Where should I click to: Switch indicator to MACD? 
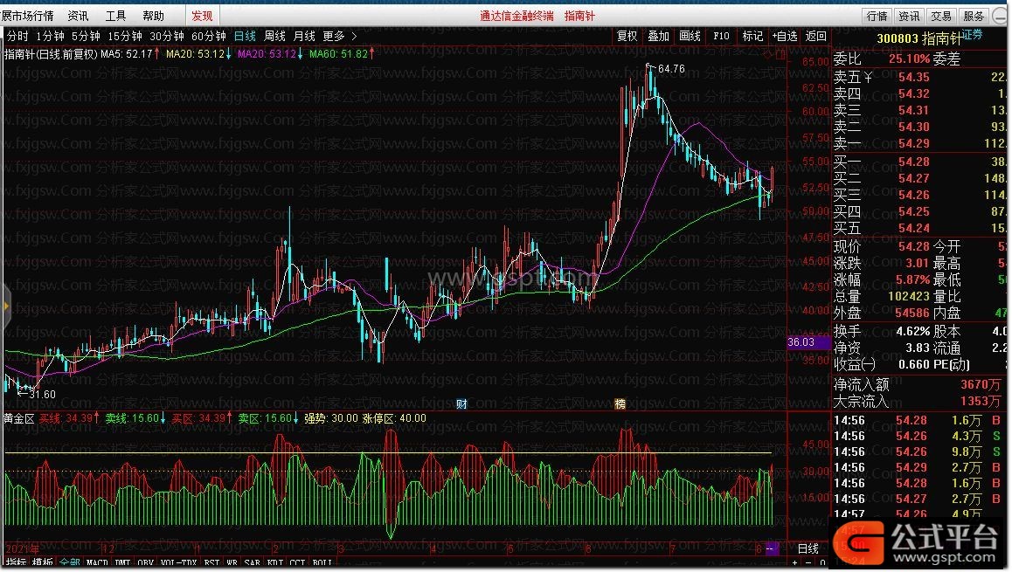(97, 562)
